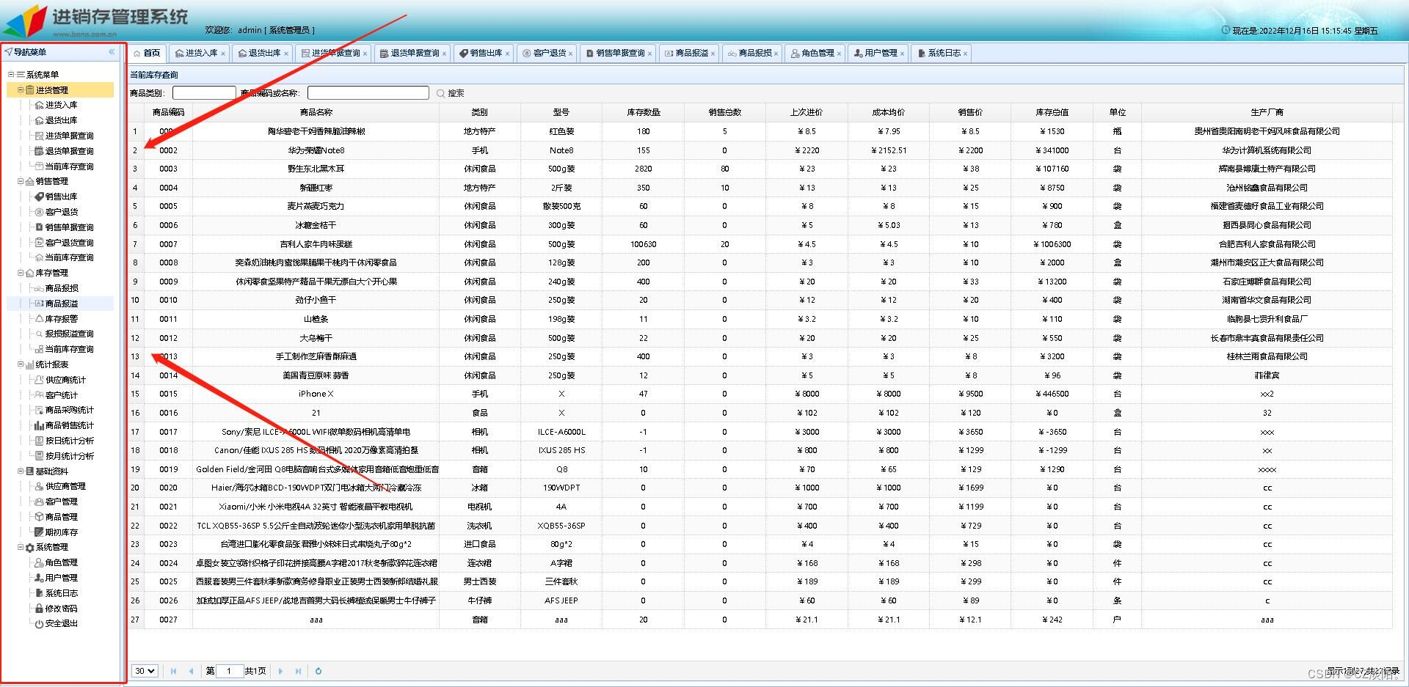1409x687 pixels.
Task: Open 供应商统计 report
Action: click(x=65, y=380)
